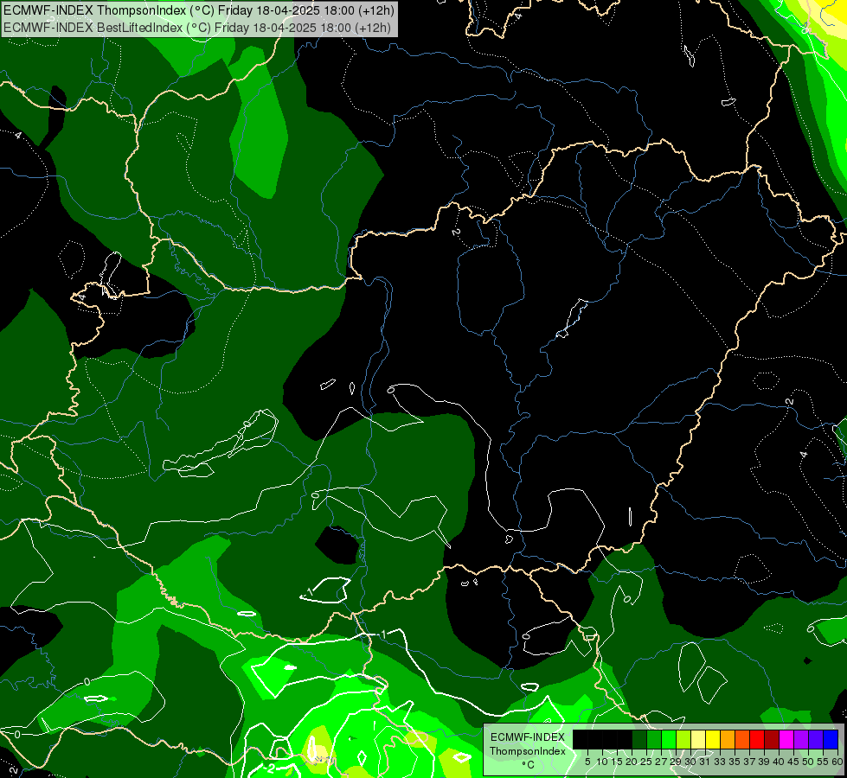847x778 pixels.
Task: Click the 'ECMWF-INDEX' label in the legend
Action: tap(528, 737)
